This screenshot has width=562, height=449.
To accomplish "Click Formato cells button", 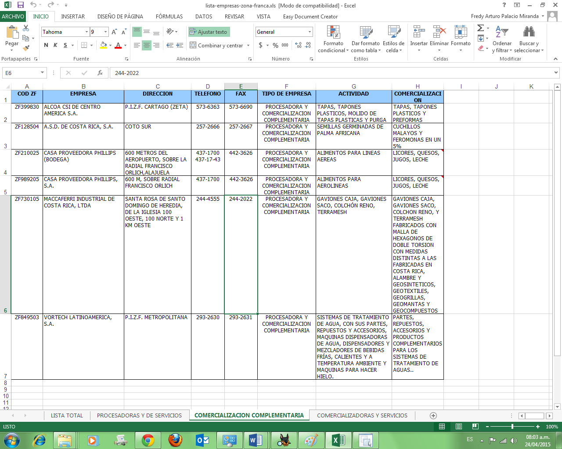I will [461, 39].
